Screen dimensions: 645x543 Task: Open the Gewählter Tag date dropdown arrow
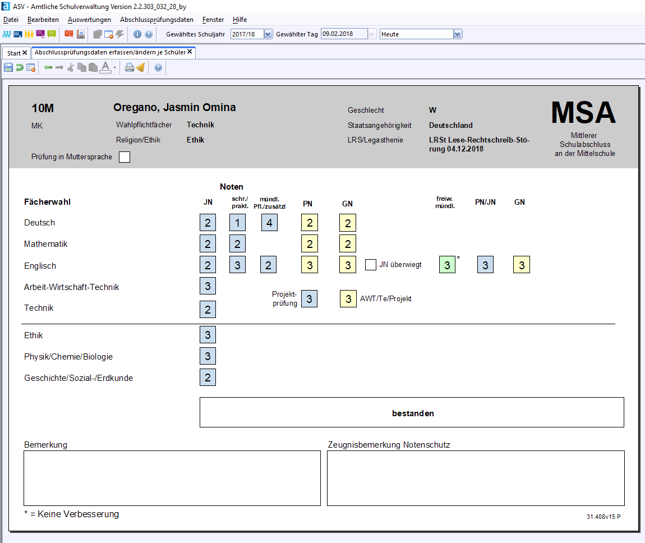click(x=372, y=34)
